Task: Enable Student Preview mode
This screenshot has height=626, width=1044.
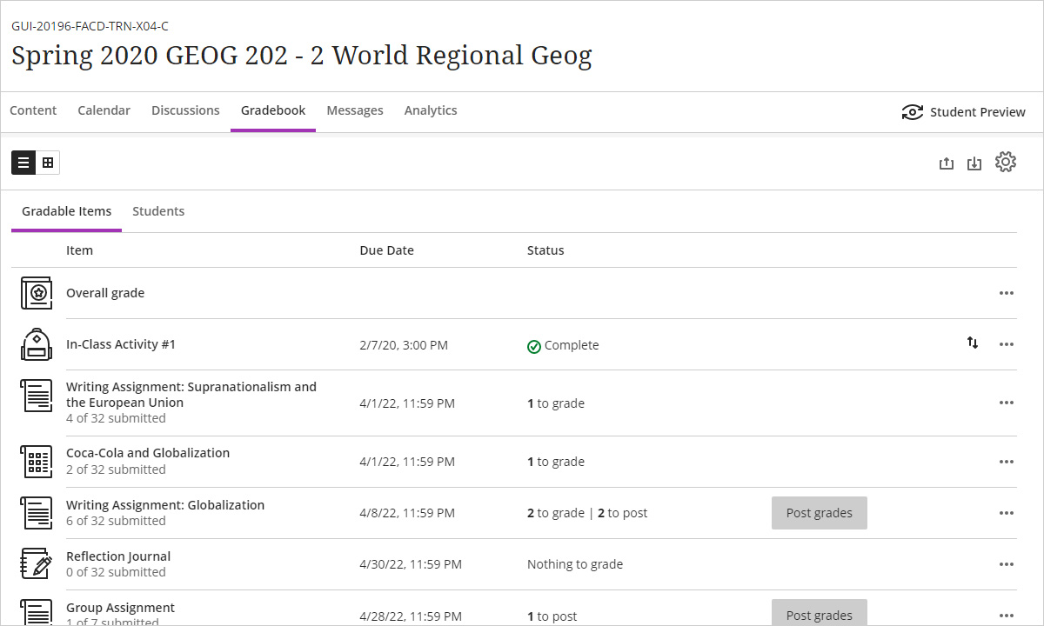Action: point(964,112)
